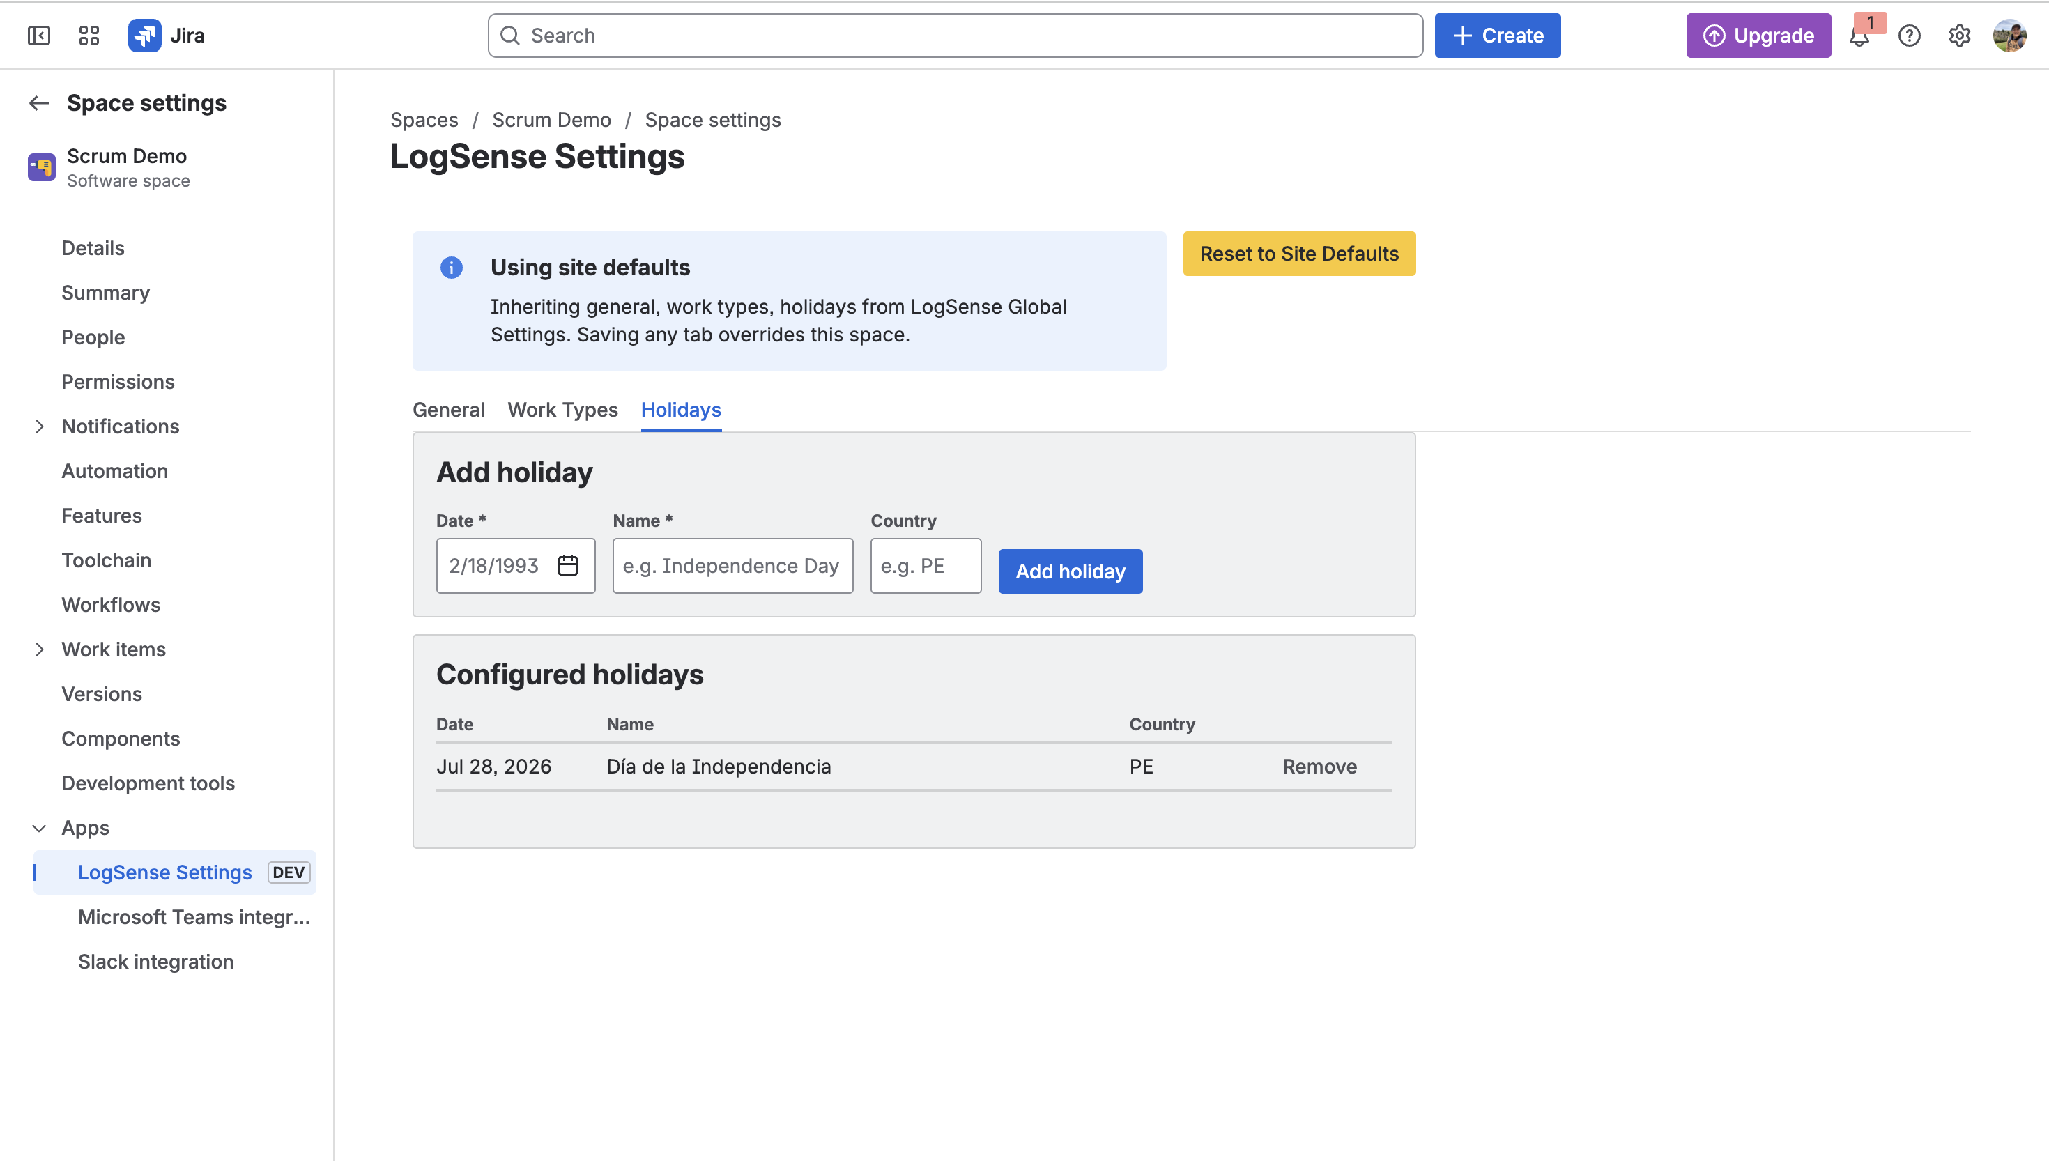Open the Space settings breadcrumb link
This screenshot has width=2049, height=1161.
tap(713, 120)
